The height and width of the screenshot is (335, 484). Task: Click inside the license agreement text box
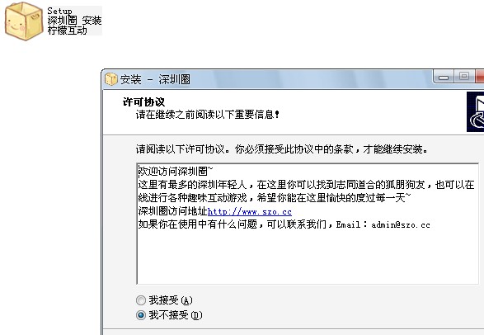(308, 224)
